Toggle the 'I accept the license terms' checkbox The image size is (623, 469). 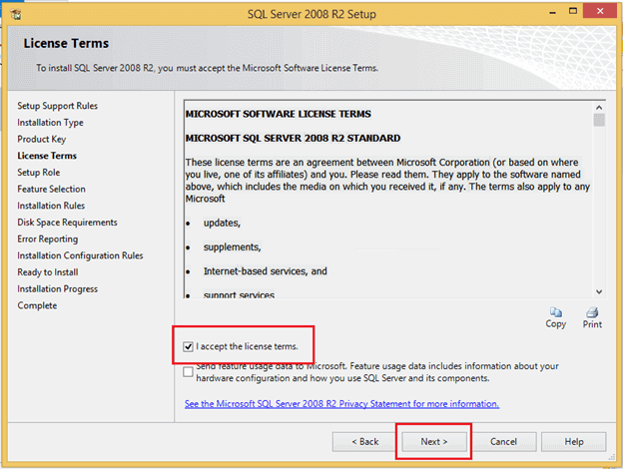(x=190, y=346)
